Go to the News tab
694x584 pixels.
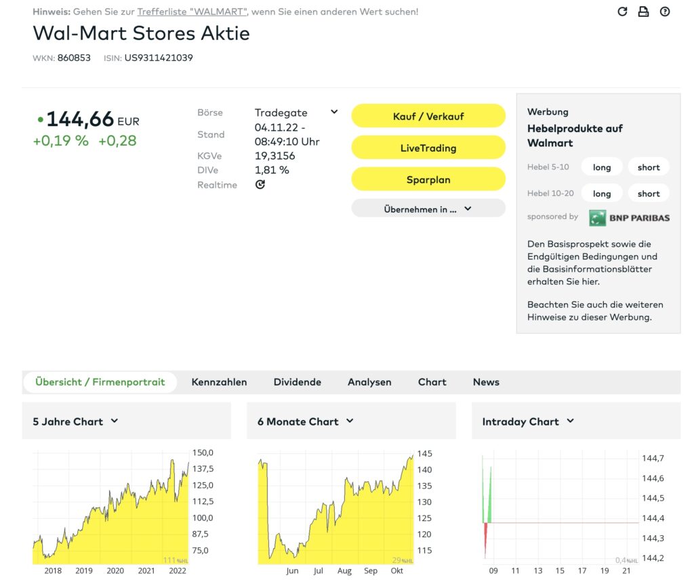point(486,382)
